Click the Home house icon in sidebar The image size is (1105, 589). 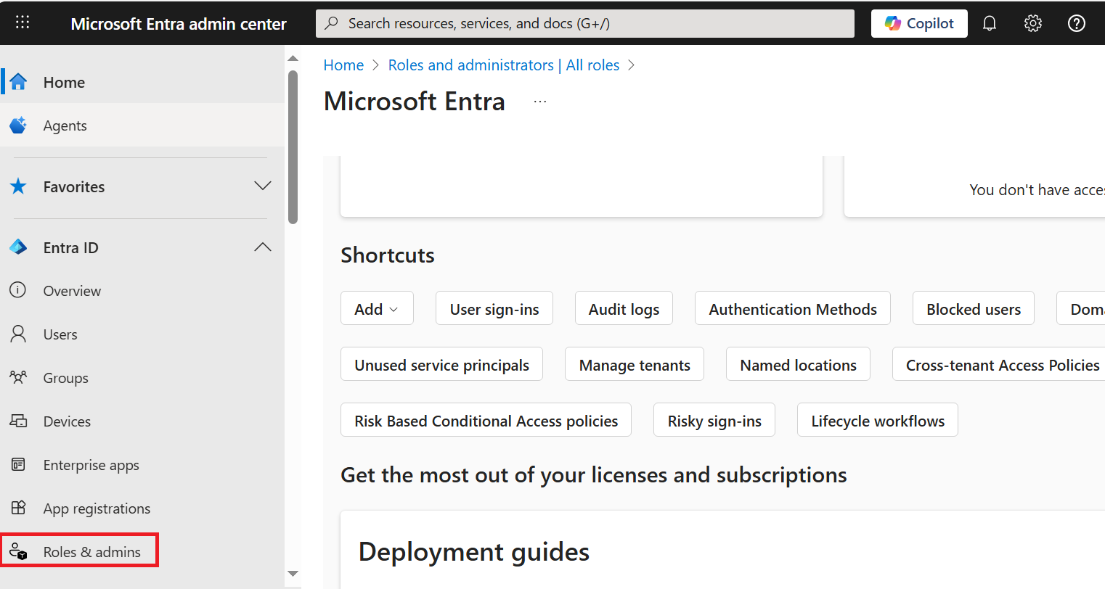[18, 82]
